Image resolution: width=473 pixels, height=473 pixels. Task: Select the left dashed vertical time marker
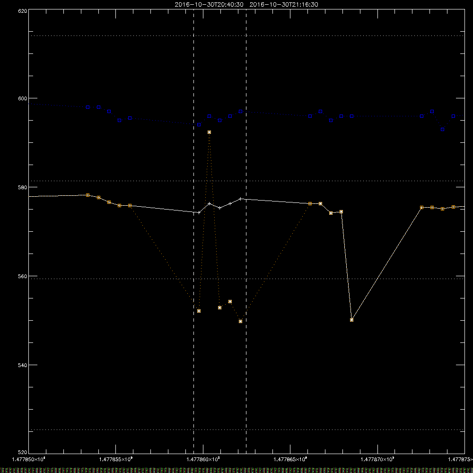(x=193, y=231)
